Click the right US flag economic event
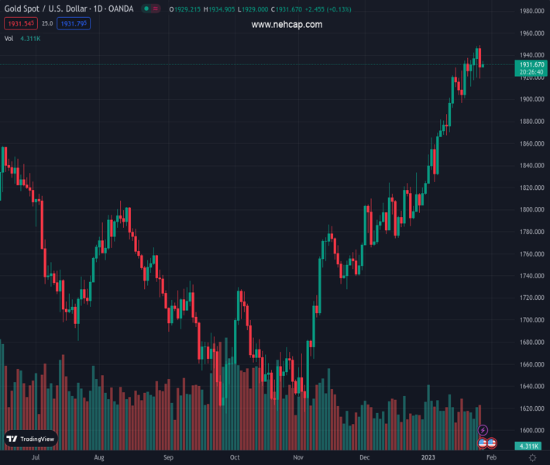 click(491, 443)
